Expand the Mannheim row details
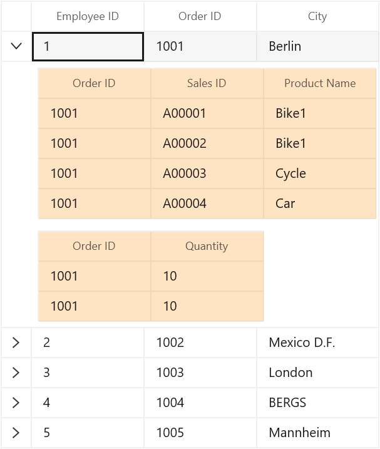The image size is (380, 449). click(x=16, y=433)
